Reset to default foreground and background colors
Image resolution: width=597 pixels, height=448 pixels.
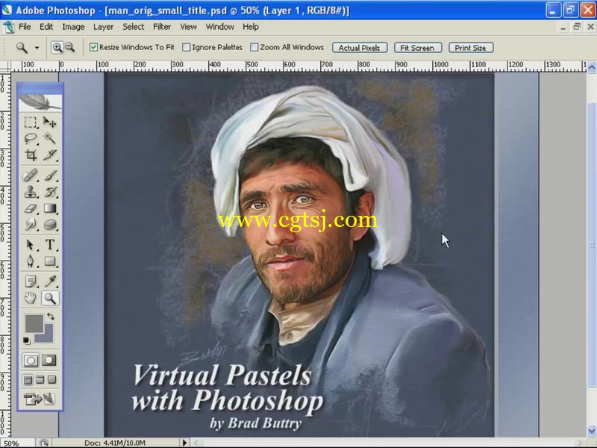coord(27,340)
